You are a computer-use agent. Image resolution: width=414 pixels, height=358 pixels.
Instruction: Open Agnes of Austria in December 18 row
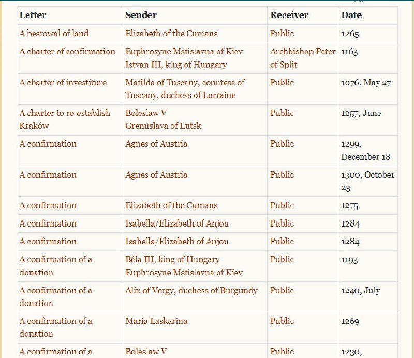(156, 144)
